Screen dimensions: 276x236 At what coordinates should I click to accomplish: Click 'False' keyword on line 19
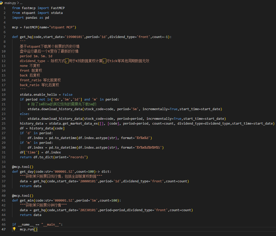pos(67,94)
